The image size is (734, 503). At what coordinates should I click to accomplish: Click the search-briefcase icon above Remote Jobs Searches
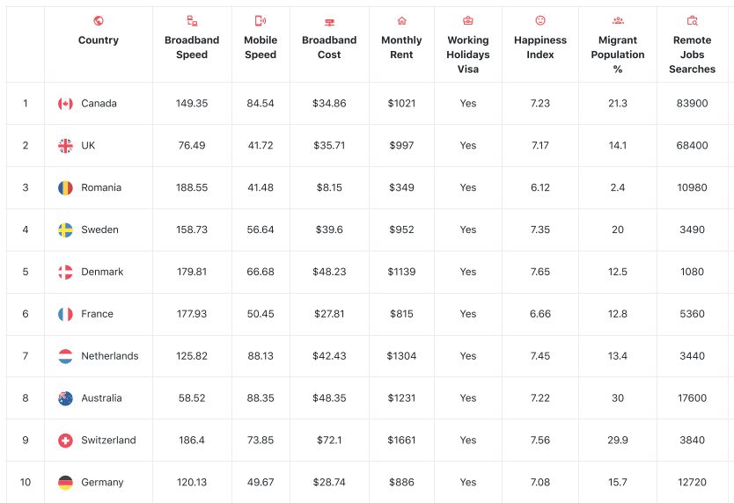pyautogui.click(x=693, y=20)
